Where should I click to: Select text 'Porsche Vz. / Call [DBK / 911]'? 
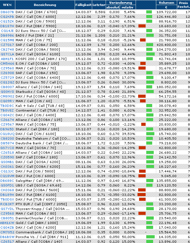(42, 237)
